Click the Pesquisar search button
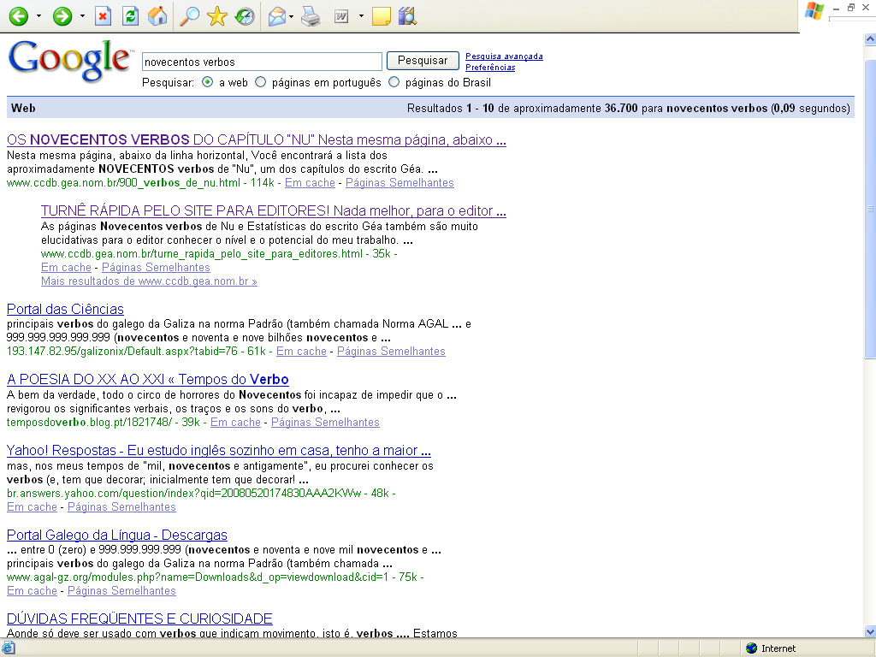Screen dimensions: 876x657 [423, 61]
